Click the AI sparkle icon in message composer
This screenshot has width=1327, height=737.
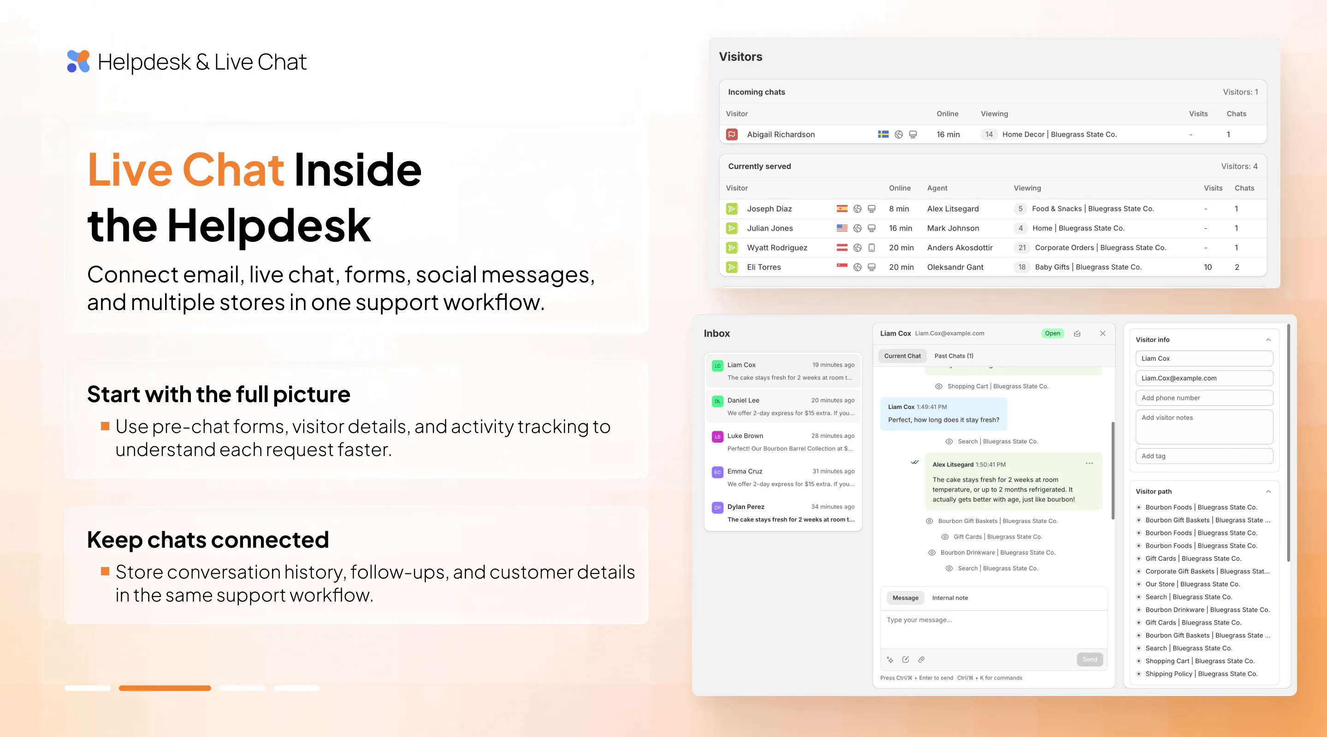click(889, 659)
